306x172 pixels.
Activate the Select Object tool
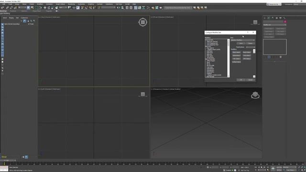pos(29,8)
